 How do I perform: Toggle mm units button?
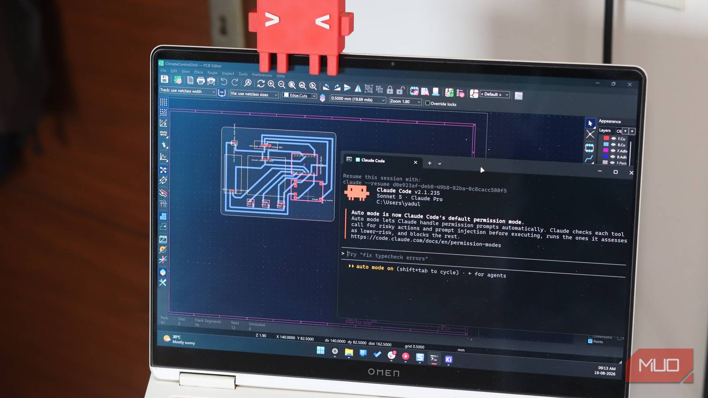[x=163, y=134]
